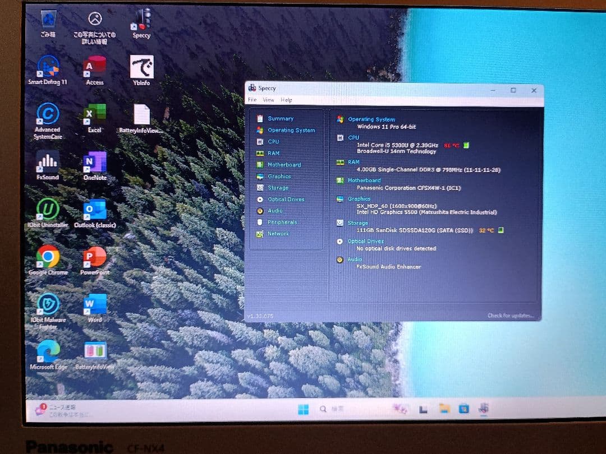Select Graphics in the Speccy sidebar
Screen dimensions: 606x454
(x=279, y=177)
